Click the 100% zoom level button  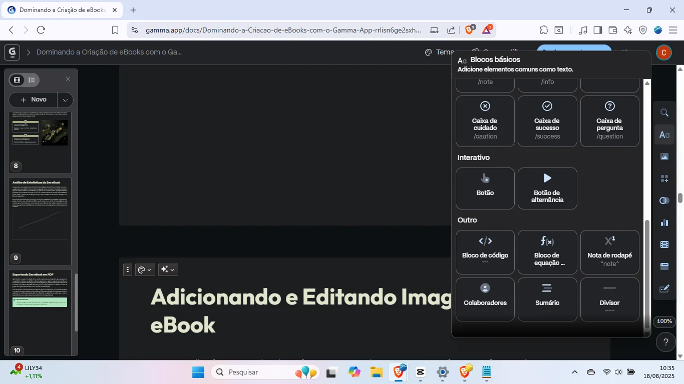point(664,321)
